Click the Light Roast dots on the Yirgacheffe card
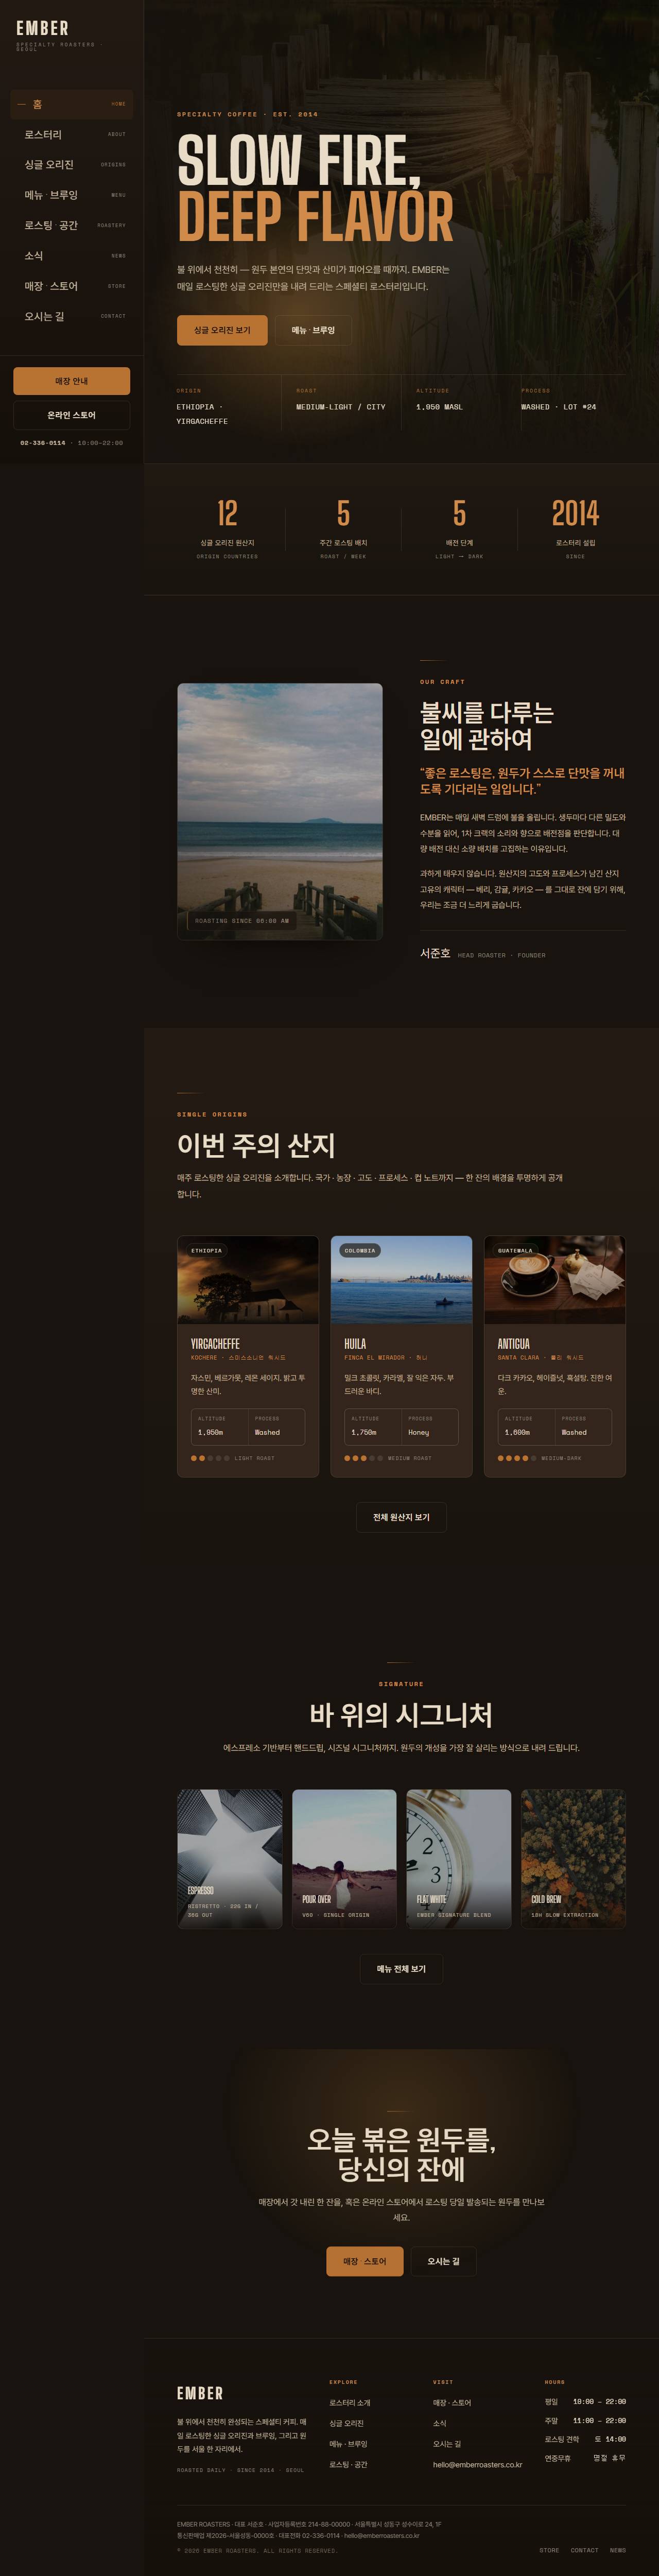 (210, 1458)
